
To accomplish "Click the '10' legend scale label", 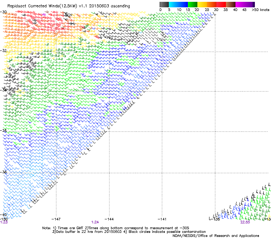I will pos(179,10).
